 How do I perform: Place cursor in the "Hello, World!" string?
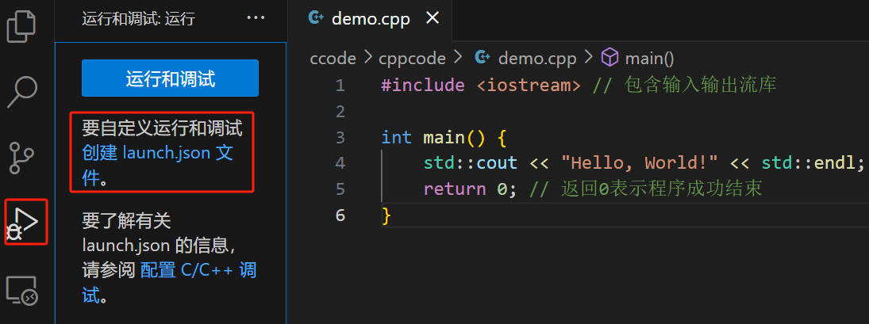pos(639,163)
